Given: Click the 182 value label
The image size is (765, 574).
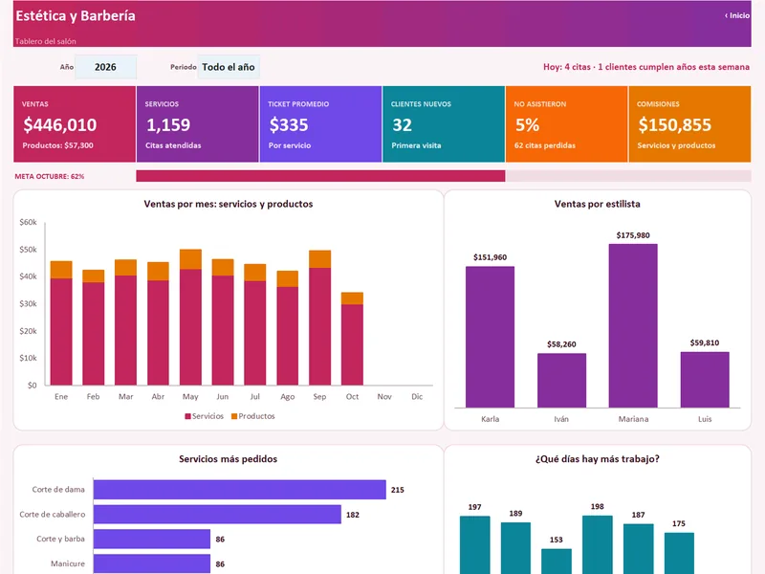Looking at the screenshot, I should pyautogui.click(x=353, y=515).
